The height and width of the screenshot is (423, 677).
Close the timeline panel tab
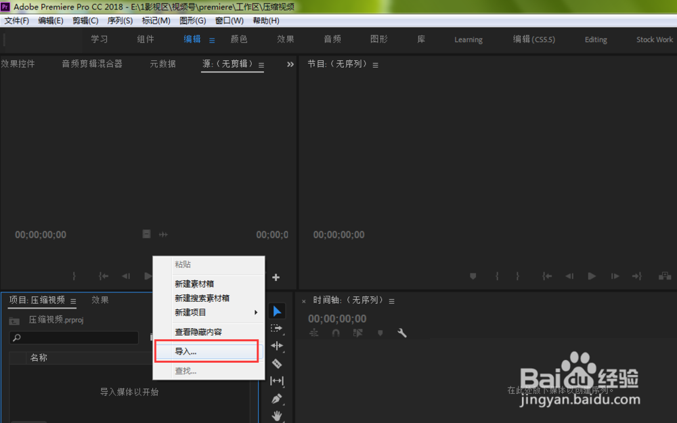point(303,301)
